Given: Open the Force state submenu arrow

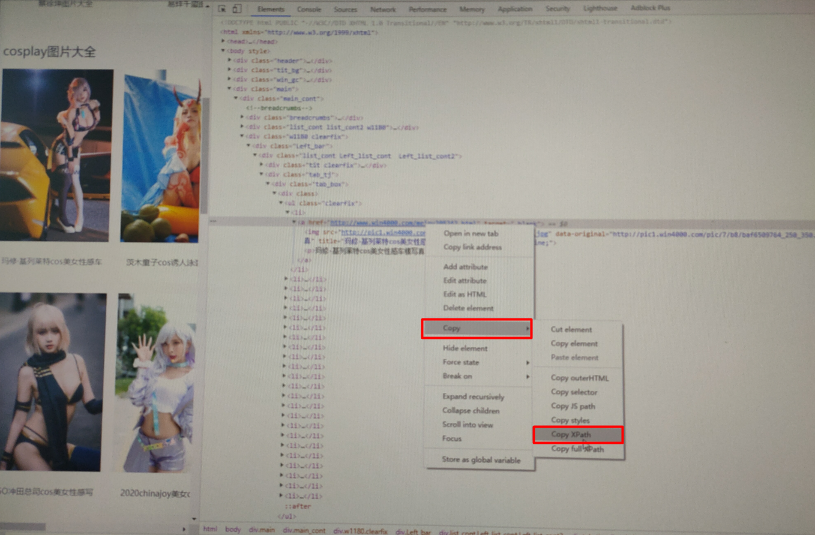Looking at the screenshot, I should pos(528,362).
